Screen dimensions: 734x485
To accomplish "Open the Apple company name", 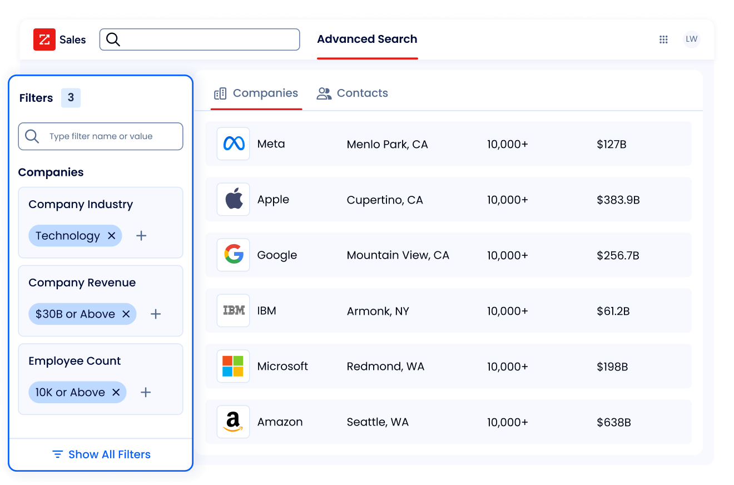I will tap(273, 200).
